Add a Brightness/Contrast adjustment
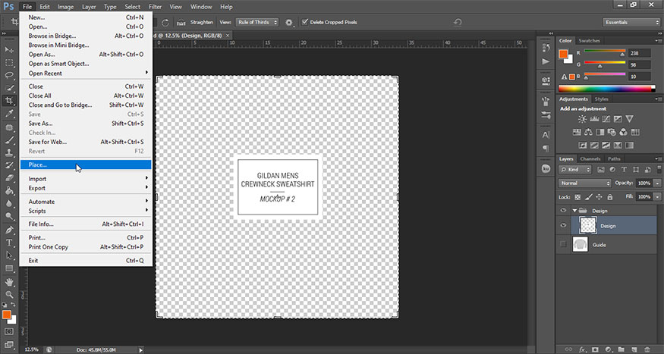 (x=582, y=119)
